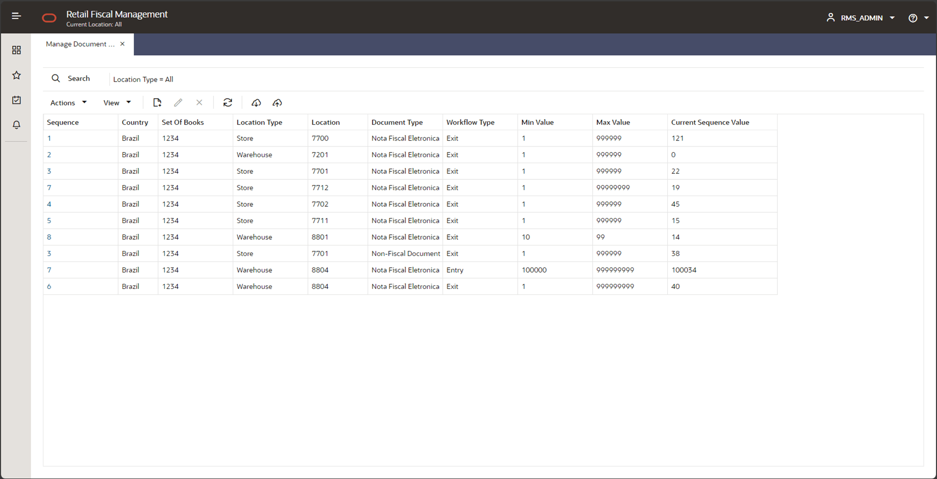937x479 pixels.
Task: Open the Actions dropdown menu
Action: 68,103
